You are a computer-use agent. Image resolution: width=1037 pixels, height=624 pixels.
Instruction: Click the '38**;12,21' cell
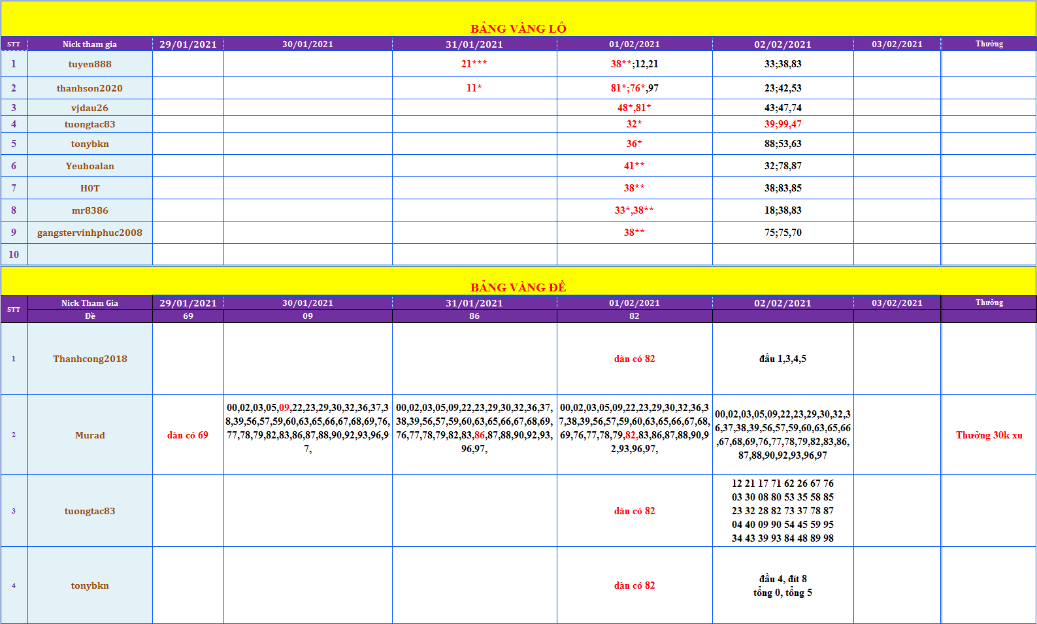tap(634, 64)
